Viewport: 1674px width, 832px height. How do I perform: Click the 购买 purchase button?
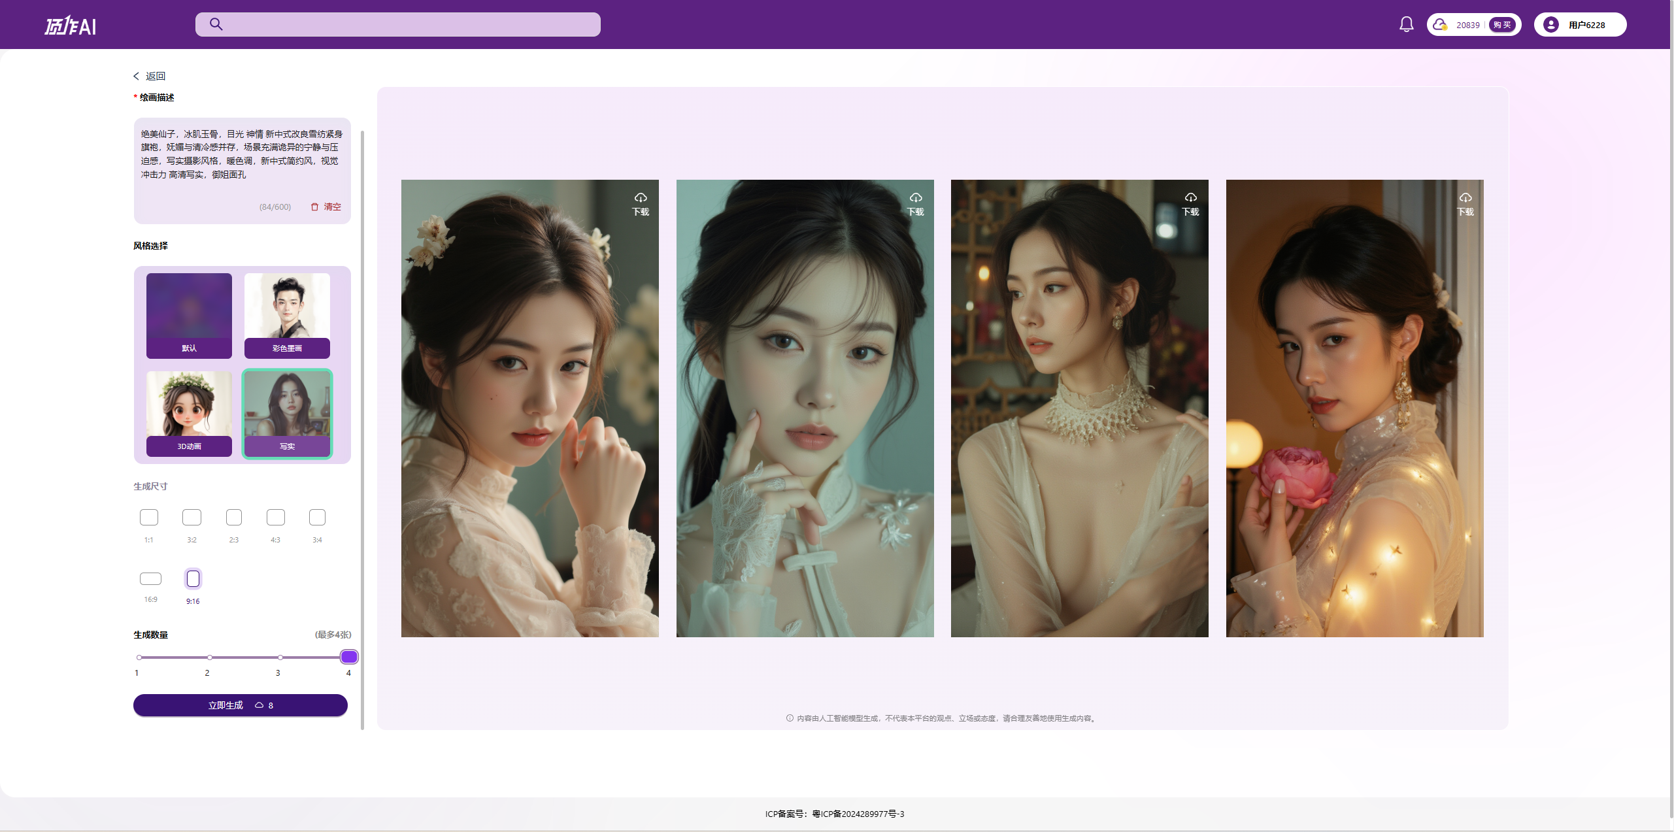click(x=1502, y=25)
